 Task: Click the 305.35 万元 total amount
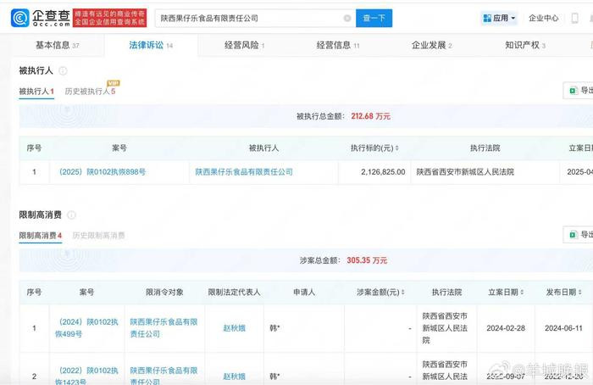(x=367, y=260)
